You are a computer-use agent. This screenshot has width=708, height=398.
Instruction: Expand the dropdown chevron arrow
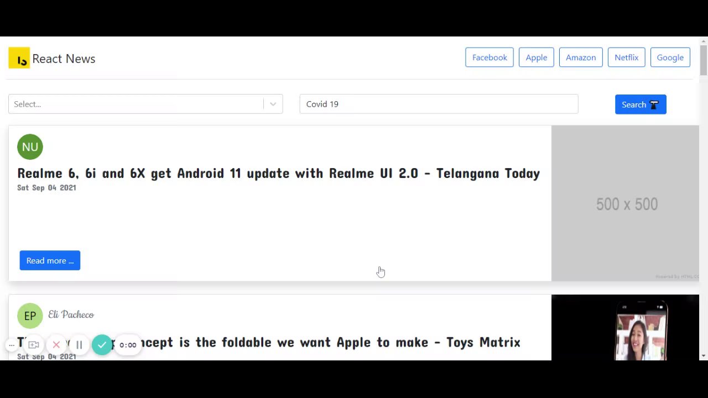tap(273, 104)
